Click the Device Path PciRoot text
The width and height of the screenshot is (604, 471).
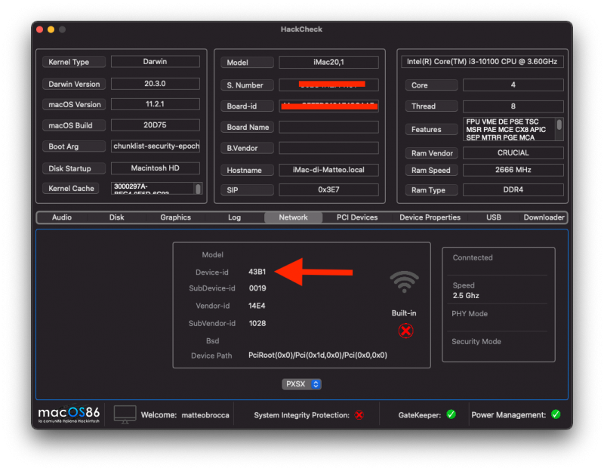pos(318,355)
